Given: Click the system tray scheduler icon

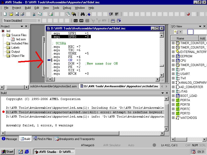Looking at the screenshot, I should [193, 152].
